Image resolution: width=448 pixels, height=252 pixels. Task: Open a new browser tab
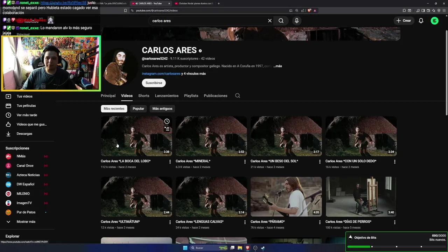pos(219,3)
